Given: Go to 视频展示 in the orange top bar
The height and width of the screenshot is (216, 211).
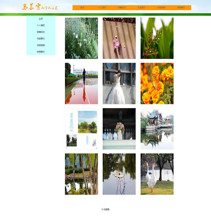Looking at the screenshot, I should click(x=181, y=8).
